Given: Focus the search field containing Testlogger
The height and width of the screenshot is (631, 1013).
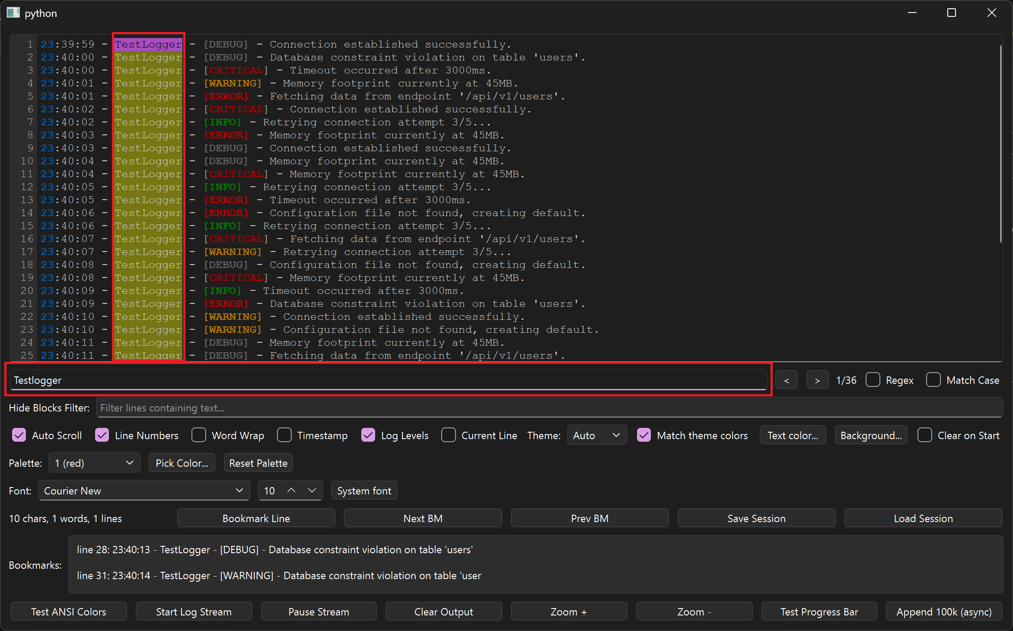Looking at the screenshot, I should (388, 380).
